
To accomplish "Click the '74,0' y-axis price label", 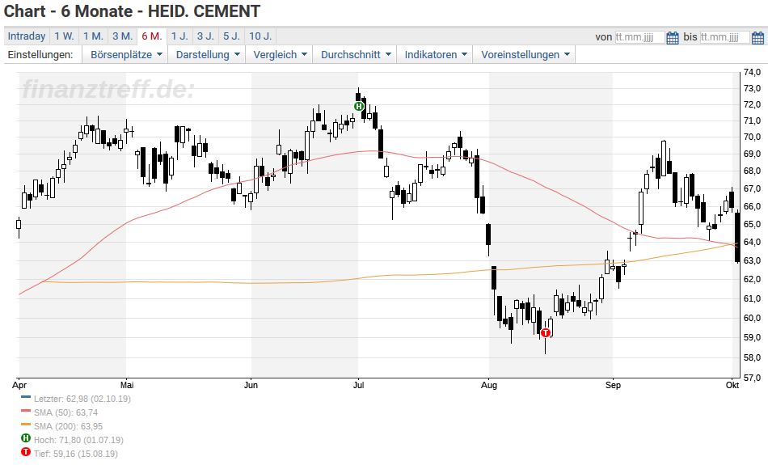I will pyautogui.click(x=752, y=73).
